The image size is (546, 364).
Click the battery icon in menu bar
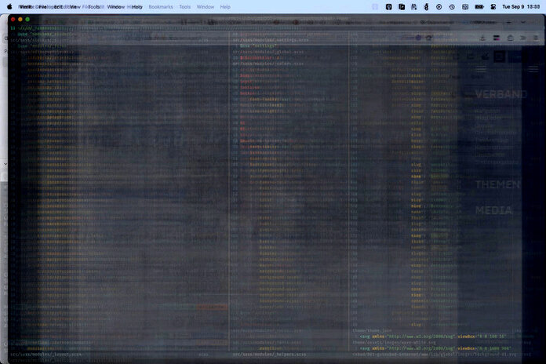(x=479, y=6)
